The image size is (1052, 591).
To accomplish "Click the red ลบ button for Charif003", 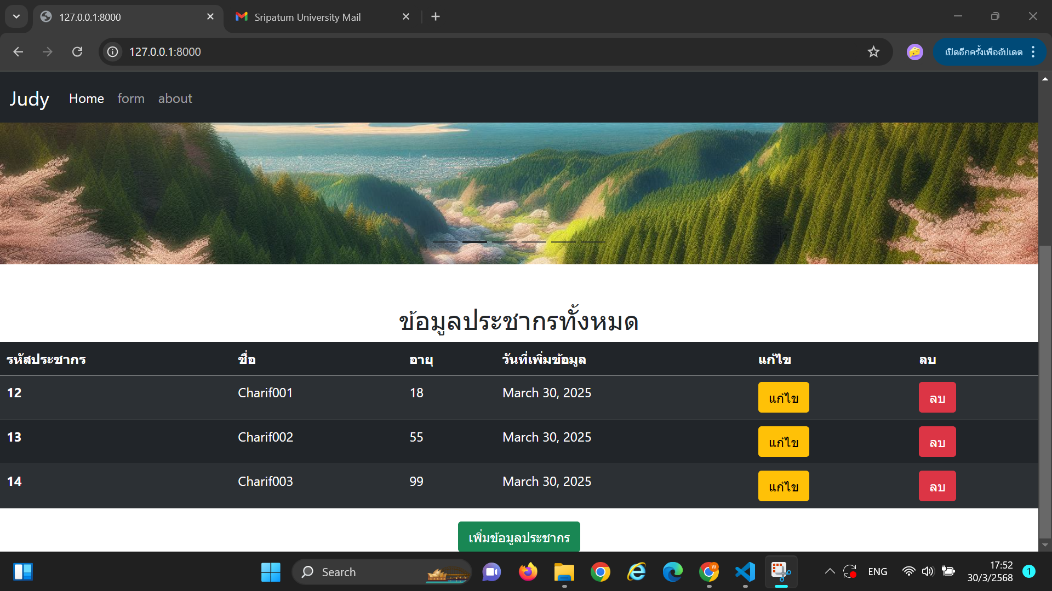I will pos(937,486).
